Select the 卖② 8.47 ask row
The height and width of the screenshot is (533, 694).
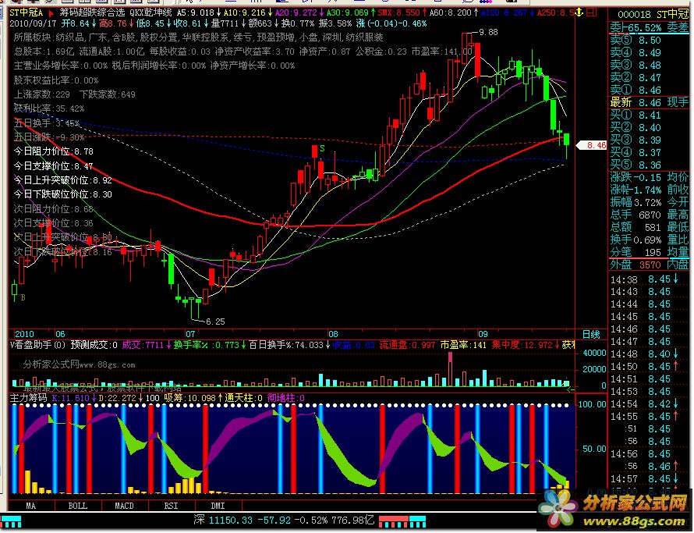coord(650,77)
